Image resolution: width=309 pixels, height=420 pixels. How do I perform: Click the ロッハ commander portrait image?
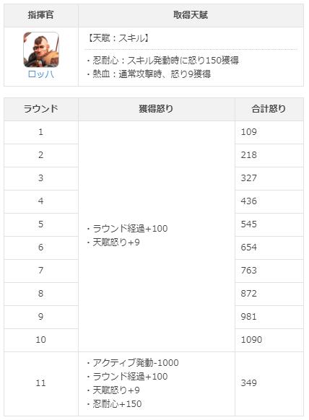tap(41, 50)
